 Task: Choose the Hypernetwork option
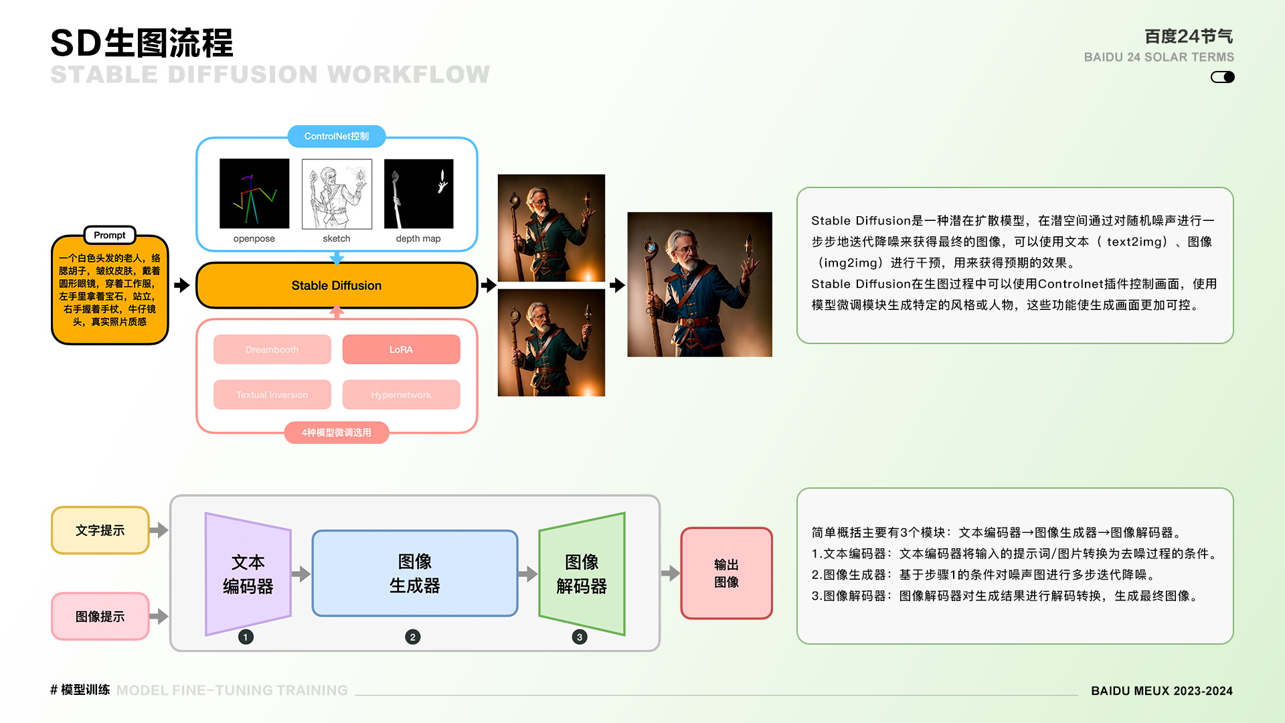(x=401, y=395)
